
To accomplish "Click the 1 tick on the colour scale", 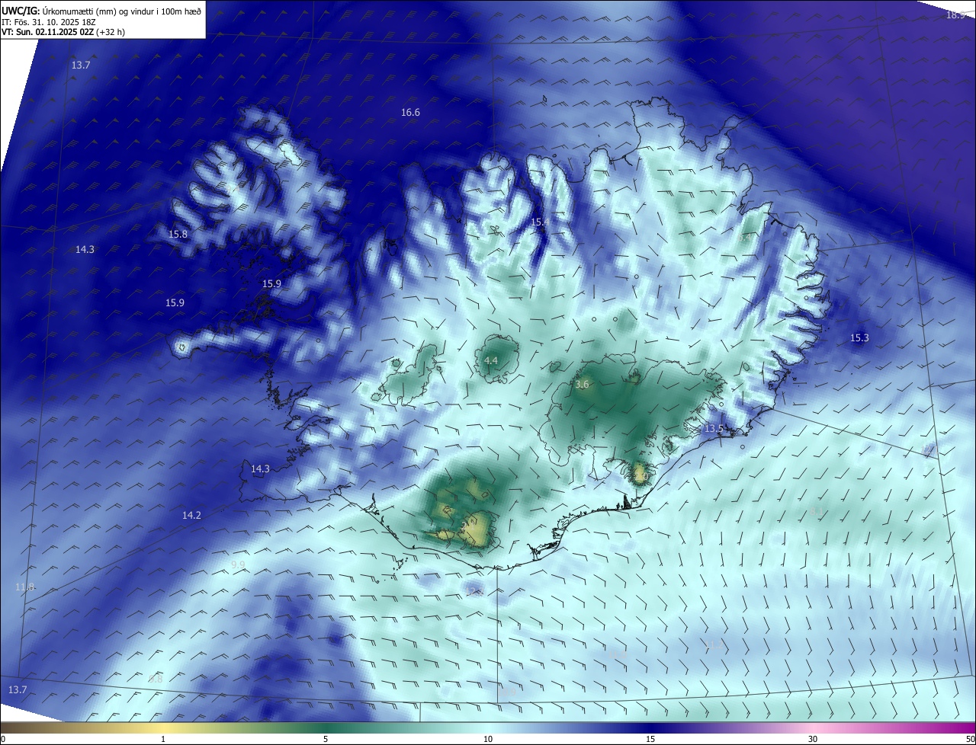I will [x=163, y=739].
